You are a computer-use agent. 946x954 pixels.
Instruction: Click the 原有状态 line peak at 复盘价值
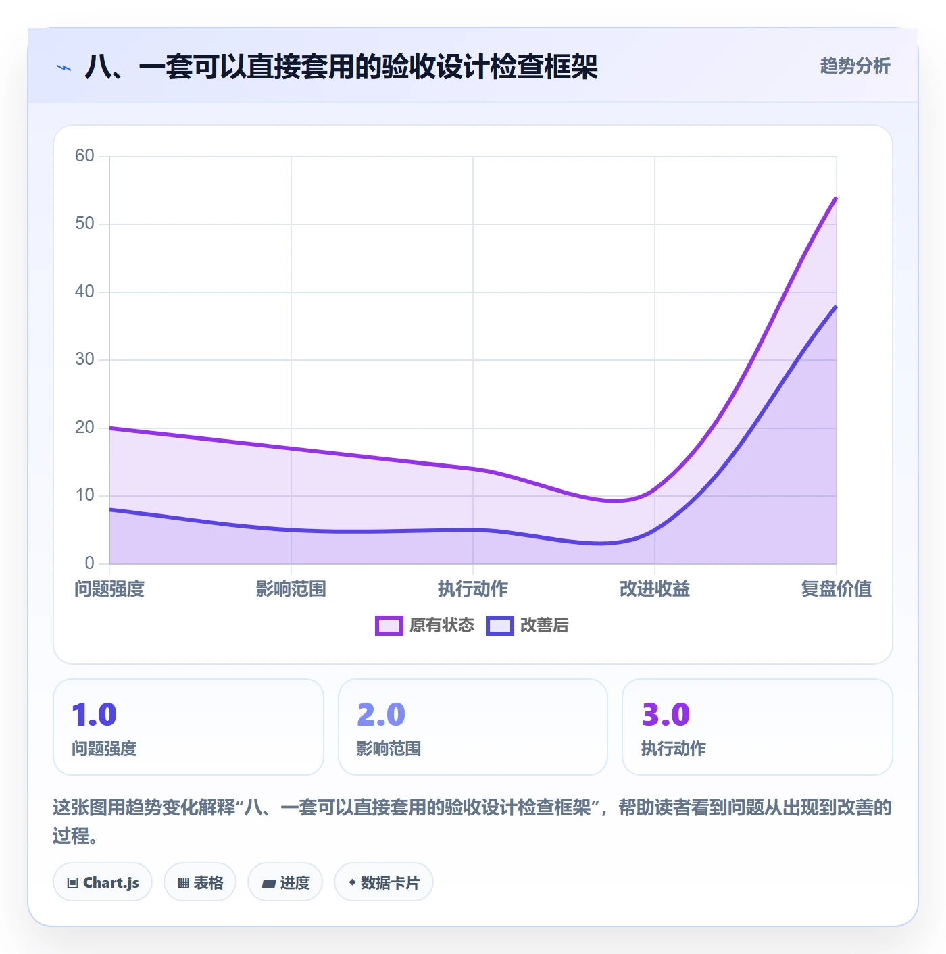tap(836, 197)
